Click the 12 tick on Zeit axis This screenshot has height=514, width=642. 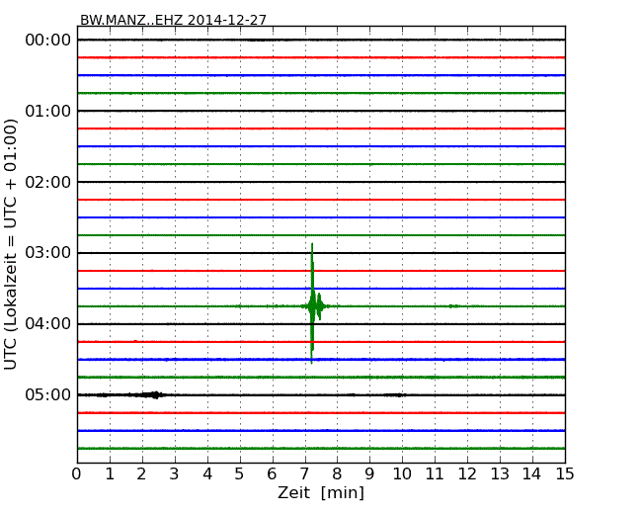pyautogui.click(x=467, y=474)
